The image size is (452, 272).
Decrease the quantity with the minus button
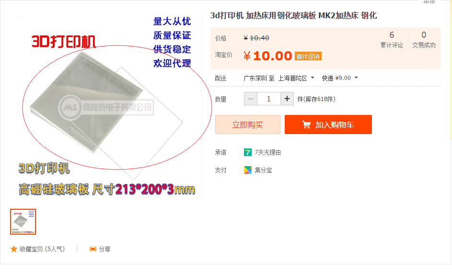(x=251, y=99)
